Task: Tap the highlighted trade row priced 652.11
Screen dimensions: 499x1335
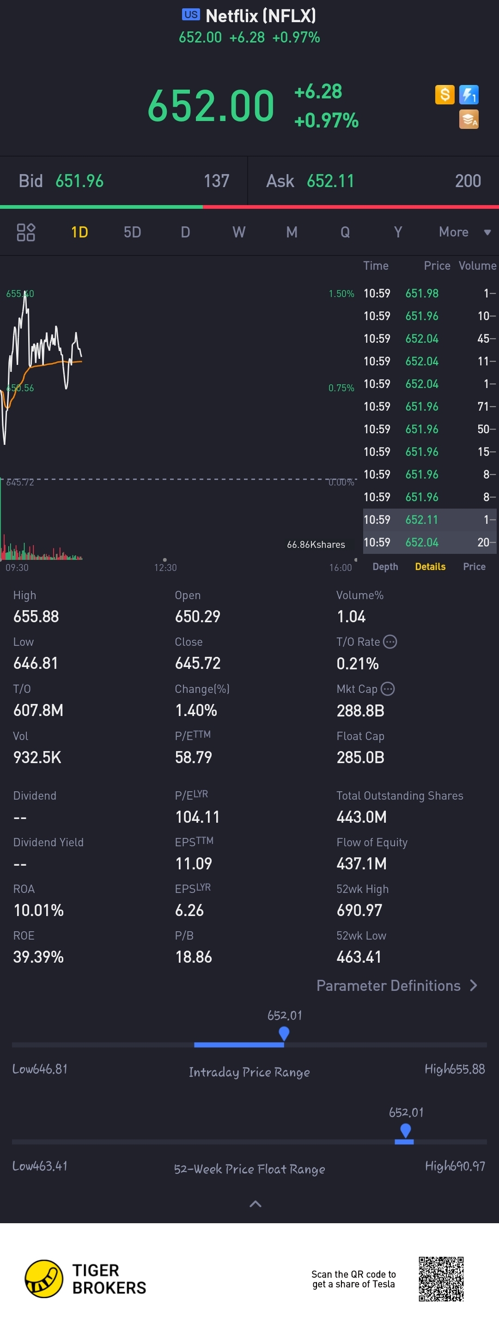Action: pos(430,520)
